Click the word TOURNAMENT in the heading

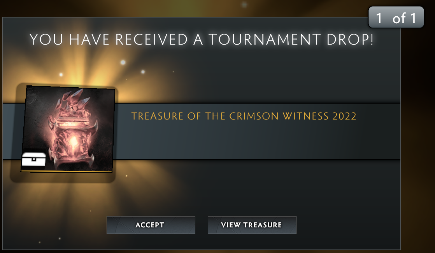[x=264, y=39]
